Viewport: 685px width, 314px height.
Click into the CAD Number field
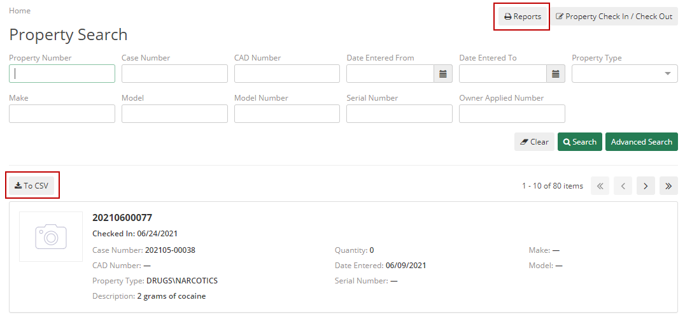[287, 74]
